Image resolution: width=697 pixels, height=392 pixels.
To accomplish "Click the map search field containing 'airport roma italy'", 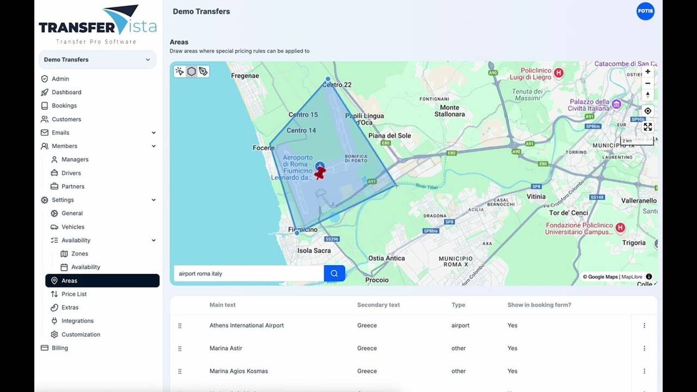I will tap(249, 273).
